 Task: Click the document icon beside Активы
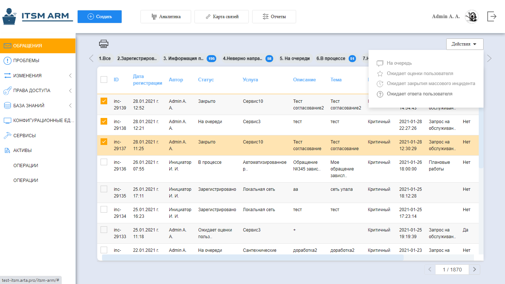tap(7, 151)
